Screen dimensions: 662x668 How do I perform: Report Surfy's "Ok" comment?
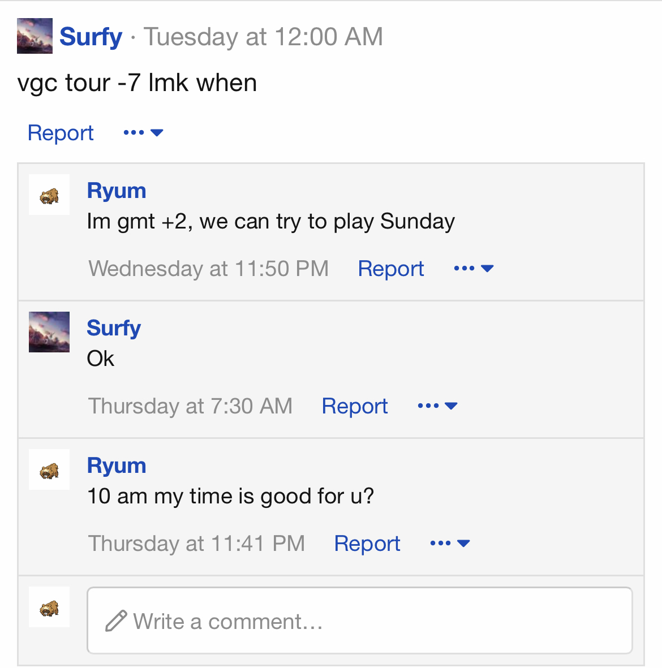pyautogui.click(x=355, y=406)
